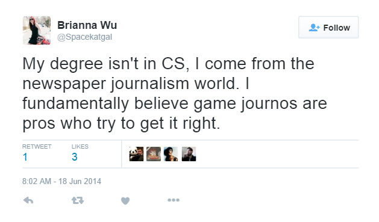The width and height of the screenshot is (379, 222).
Task: Open the @Spacekatgal handle link
Action: tap(84, 37)
